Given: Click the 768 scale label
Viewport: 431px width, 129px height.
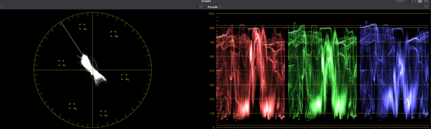Looking at the screenshot, I should [x=212, y=42].
